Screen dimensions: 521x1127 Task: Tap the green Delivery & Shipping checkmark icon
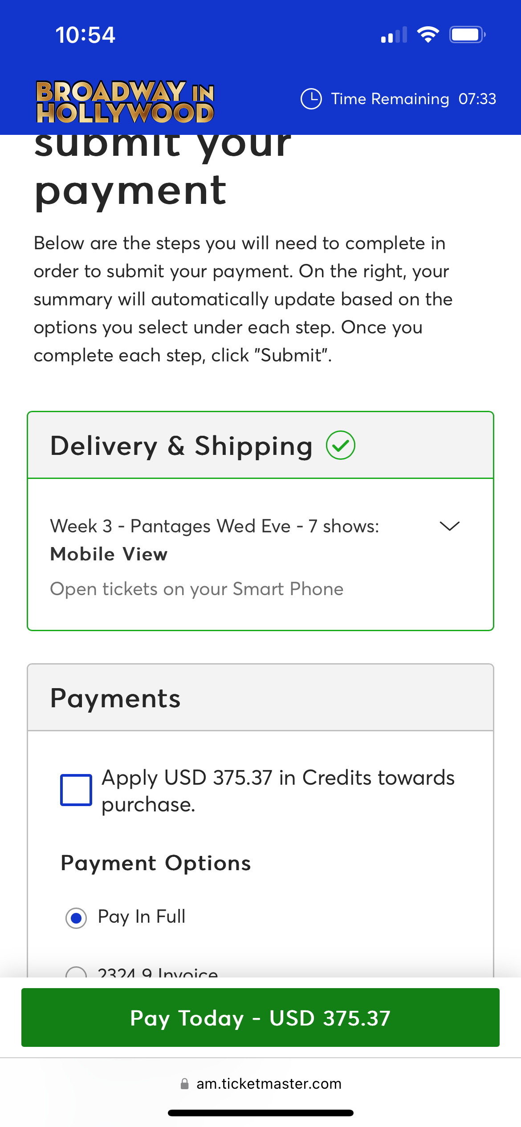[x=341, y=445]
